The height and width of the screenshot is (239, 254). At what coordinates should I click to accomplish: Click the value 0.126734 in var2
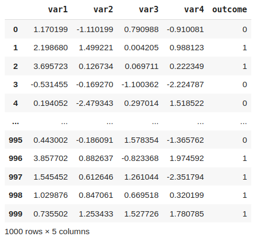pos(96,66)
